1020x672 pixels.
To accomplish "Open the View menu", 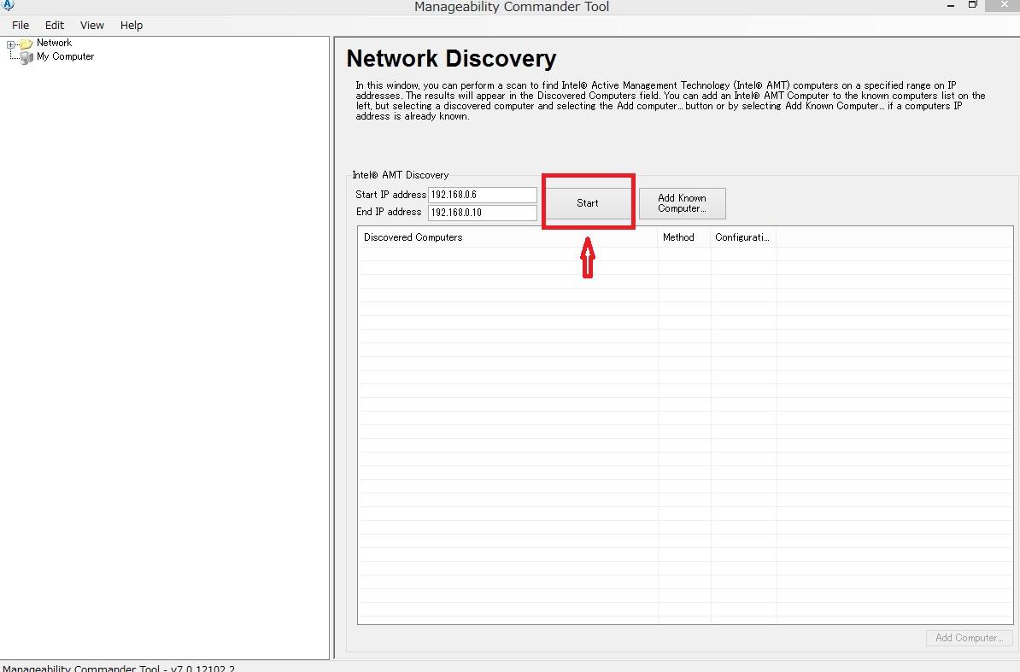I will click(x=91, y=26).
